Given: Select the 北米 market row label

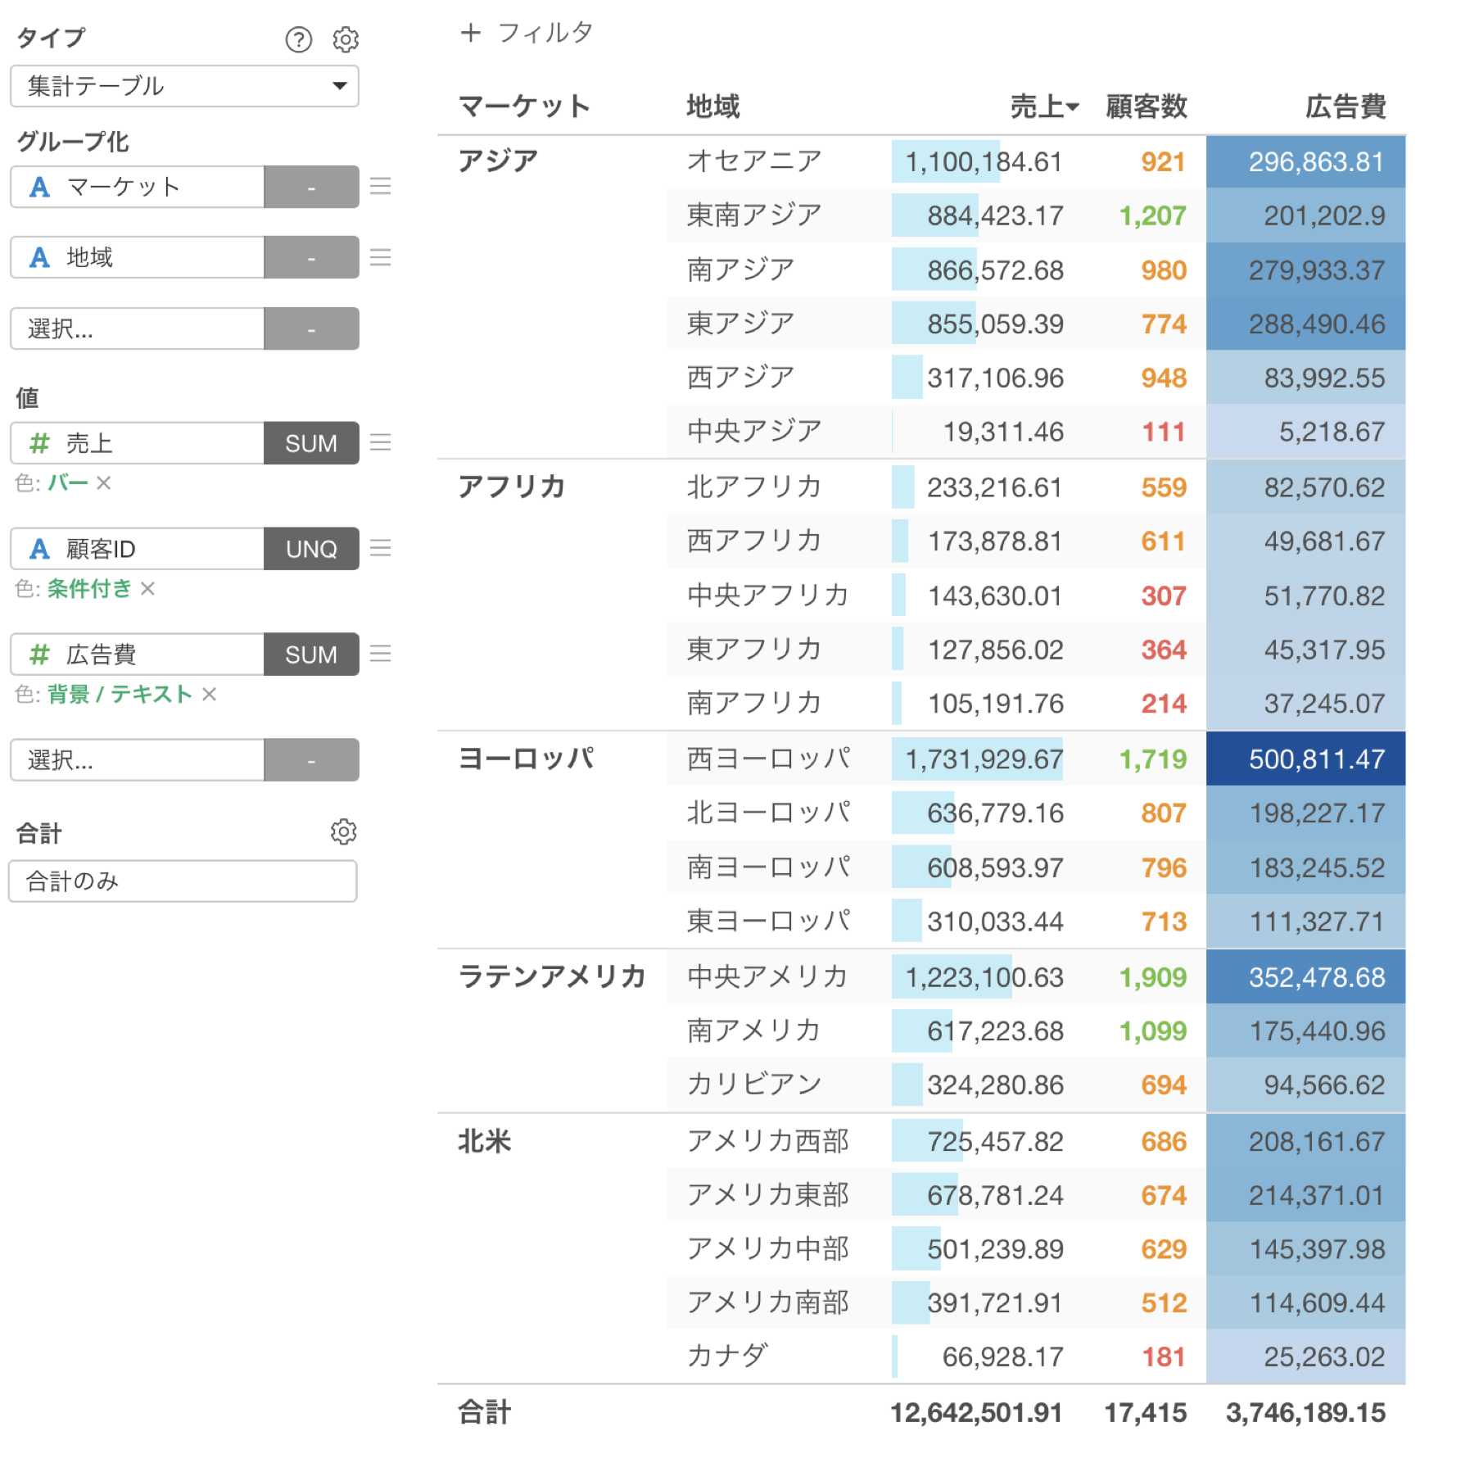Looking at the screenshot, I should 485,1140.
